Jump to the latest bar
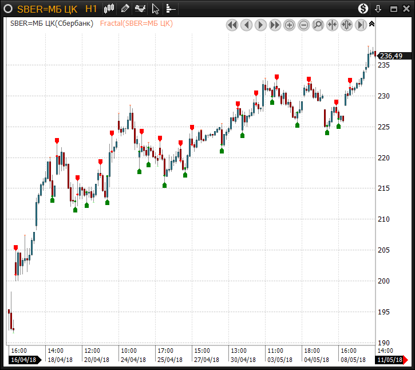Image resolution: width=415 pixels, height=370 pixels. (x=361, y=25)
